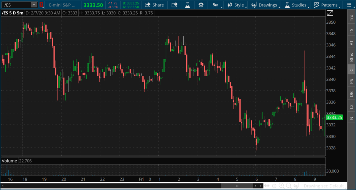
Task: Click the E-mini S&P description text
Action: 62,5
